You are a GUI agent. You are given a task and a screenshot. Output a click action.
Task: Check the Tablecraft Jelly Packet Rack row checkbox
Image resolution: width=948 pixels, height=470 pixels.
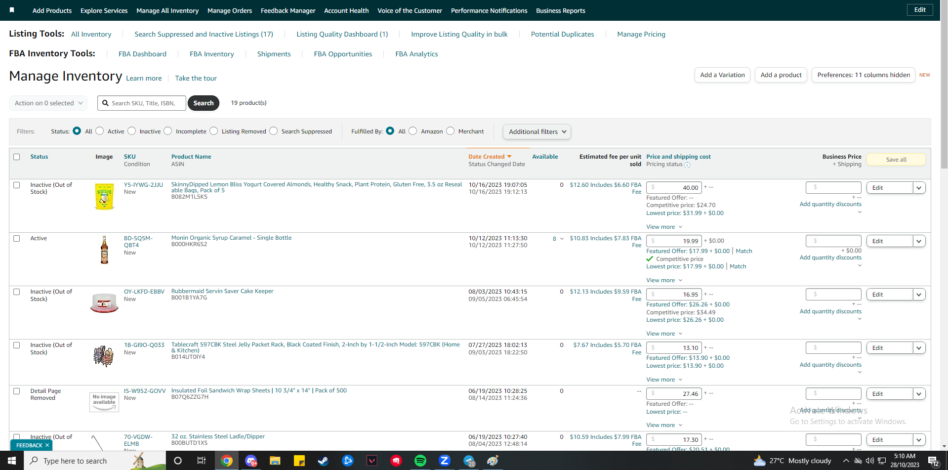[x=17, y=345]
